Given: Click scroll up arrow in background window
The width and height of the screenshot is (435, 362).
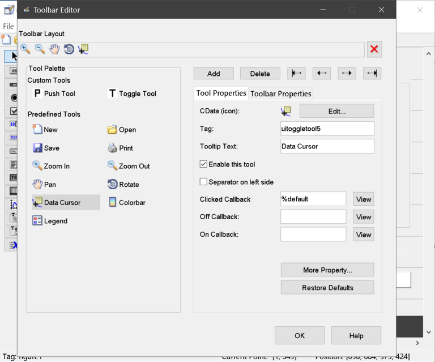Looking at the screenshot, I should (429, 54).
